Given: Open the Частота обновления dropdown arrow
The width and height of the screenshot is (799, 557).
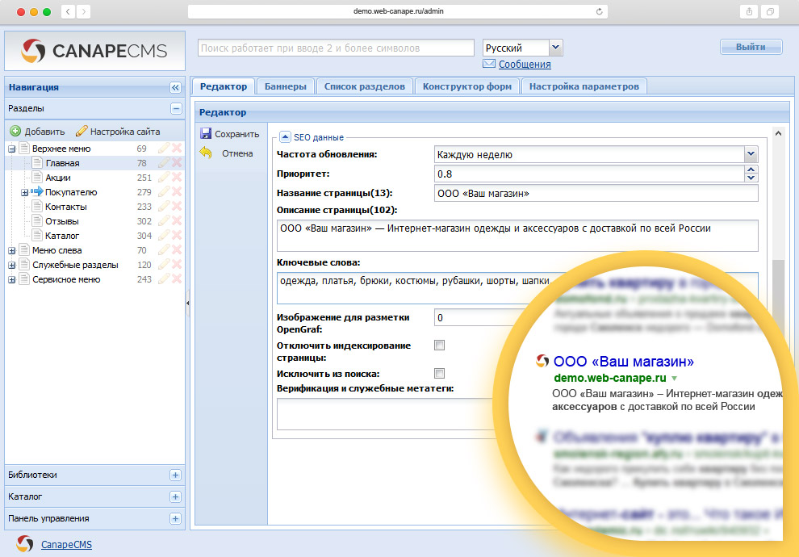Looking at the screenshot, I should [751, 154].
